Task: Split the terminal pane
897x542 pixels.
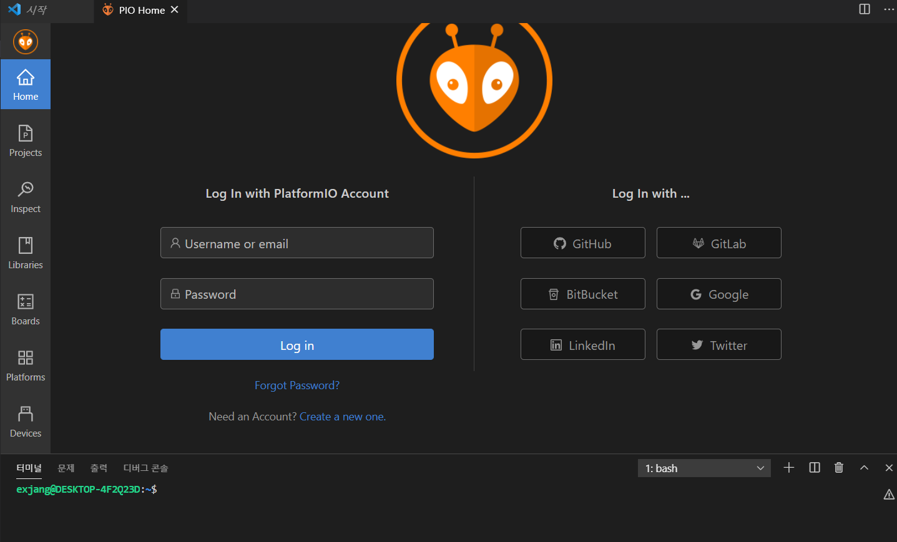Action: tap(814, 468)
